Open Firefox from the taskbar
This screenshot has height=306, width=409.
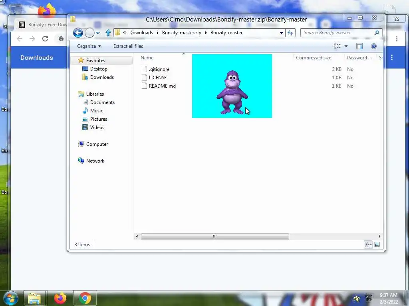[60, 298]
